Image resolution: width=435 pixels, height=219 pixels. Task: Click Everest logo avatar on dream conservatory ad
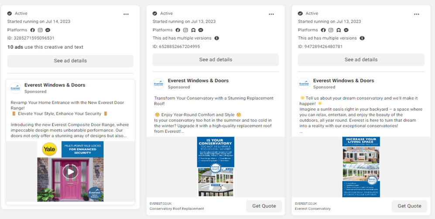click(304, 84)
